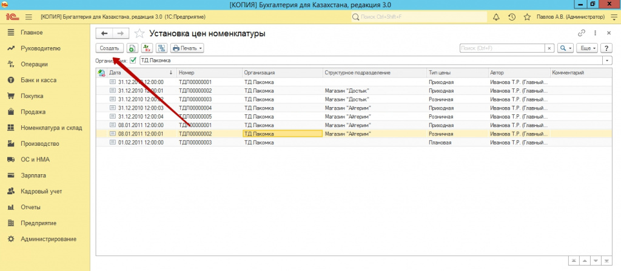Screen dimensions: 621x271
Task: Open the history clock icon
Action: tap(511, 17)
